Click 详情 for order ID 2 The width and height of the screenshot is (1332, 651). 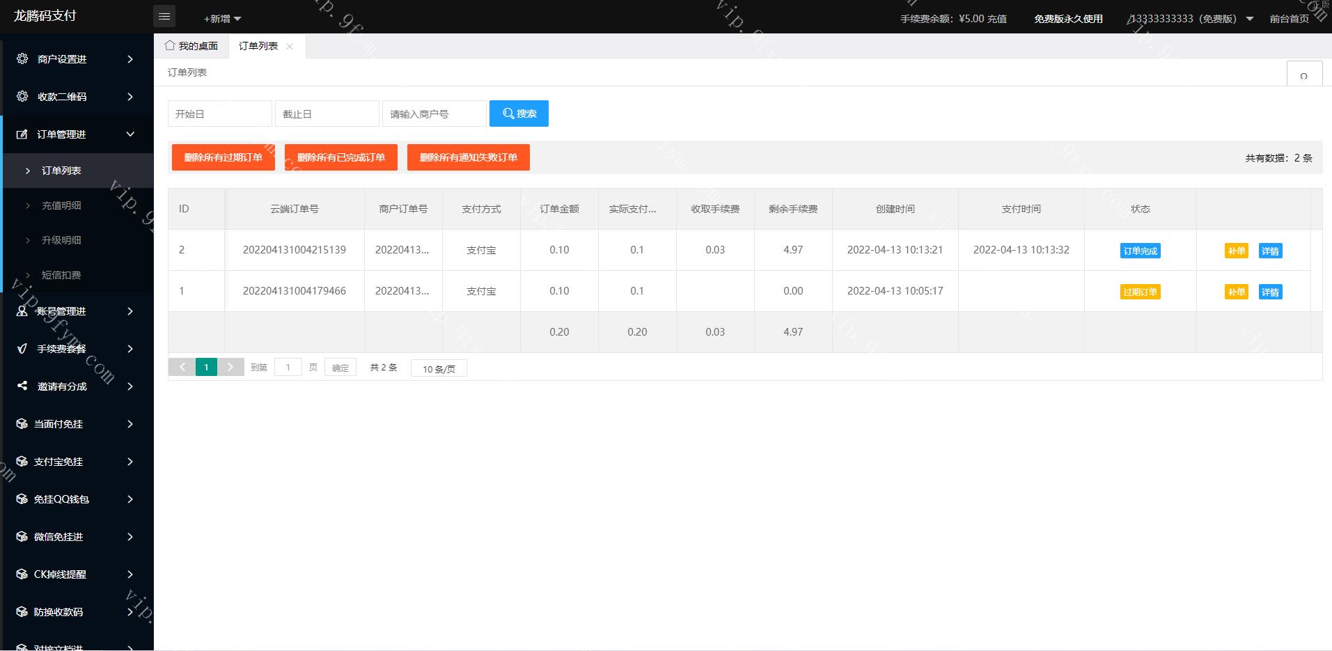click(1270, 251)
